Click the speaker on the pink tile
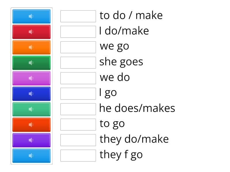This screenshot has height=172, width=230. (31, 78)
